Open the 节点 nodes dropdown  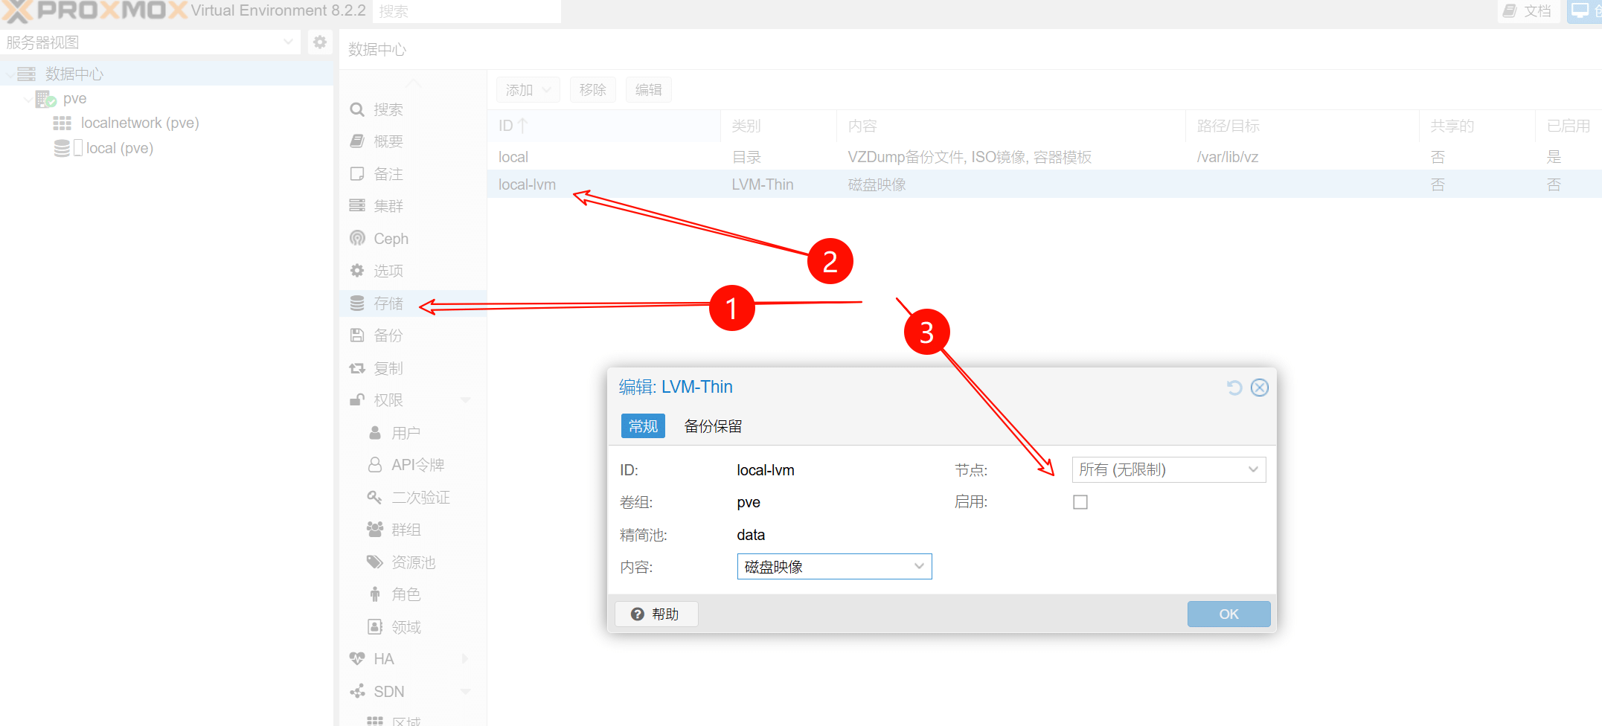1169,469
